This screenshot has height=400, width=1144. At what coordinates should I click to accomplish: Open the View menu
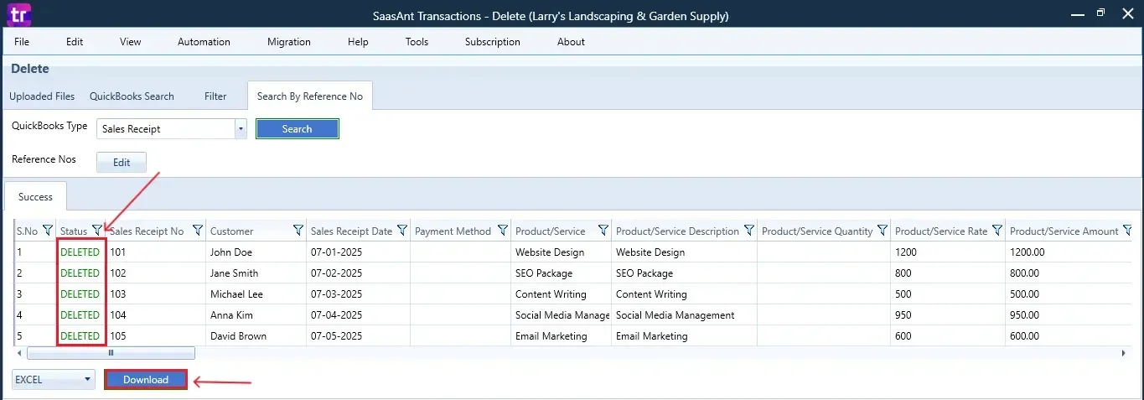point(131,42)
